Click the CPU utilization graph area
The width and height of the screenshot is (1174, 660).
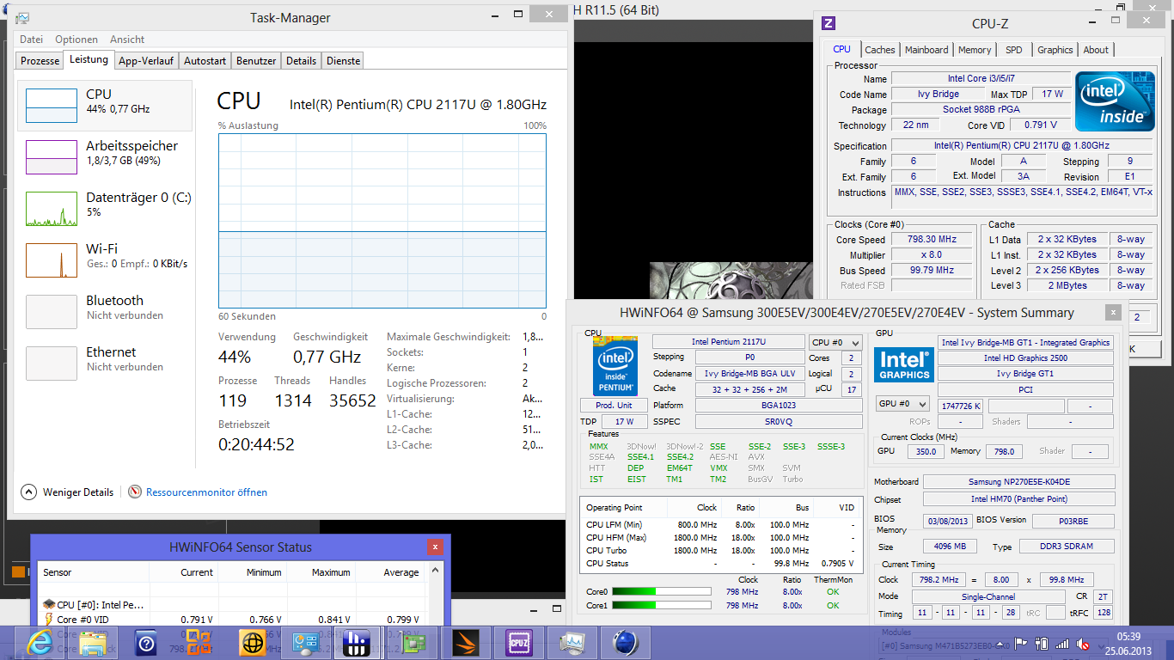(x=382, y=221)
